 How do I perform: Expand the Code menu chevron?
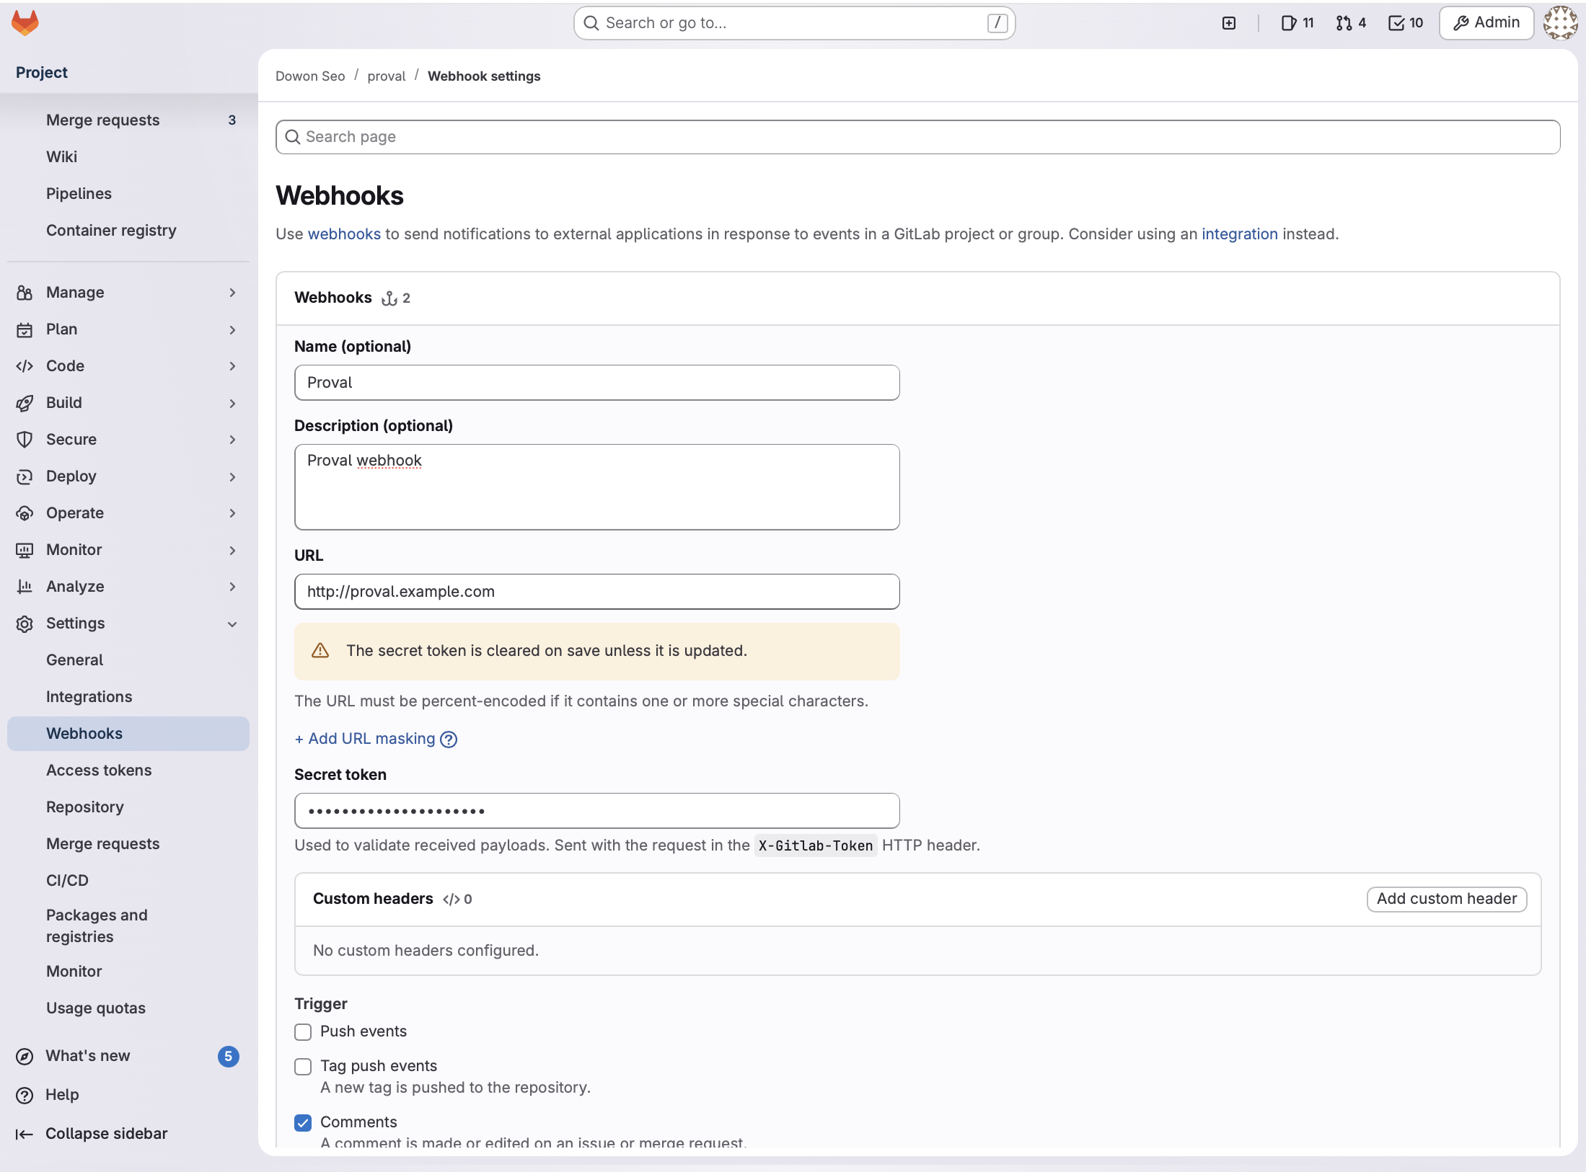point(232,366)
